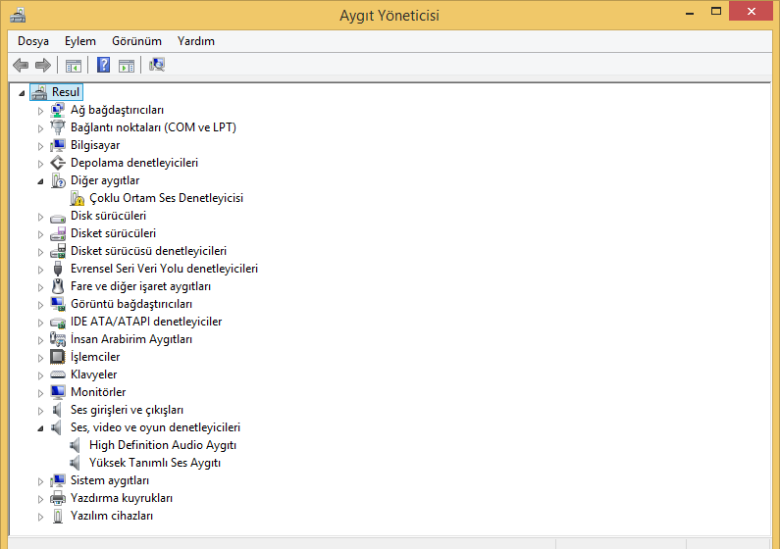780x549 pixels.
Task: Select the İşlemciler label
Action: pyautogui.click(x=95, y=357)
